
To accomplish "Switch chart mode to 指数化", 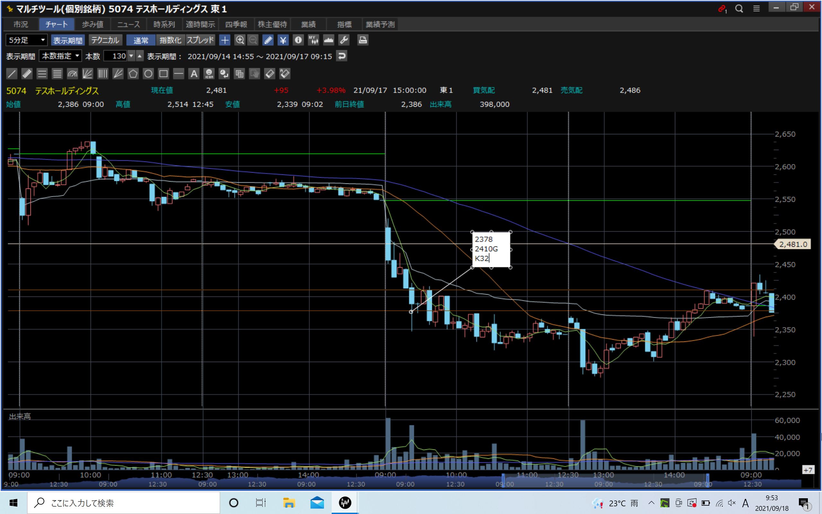I will tap(170, 40).
